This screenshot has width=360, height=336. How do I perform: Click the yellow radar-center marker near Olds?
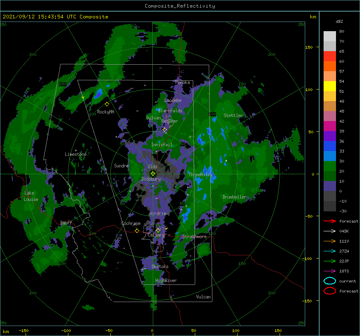coord(153,174)
